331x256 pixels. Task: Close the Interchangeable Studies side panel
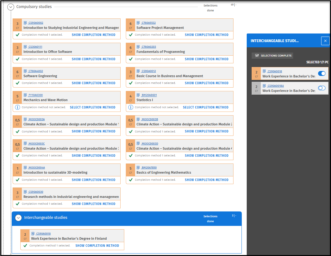pos(325,41)
